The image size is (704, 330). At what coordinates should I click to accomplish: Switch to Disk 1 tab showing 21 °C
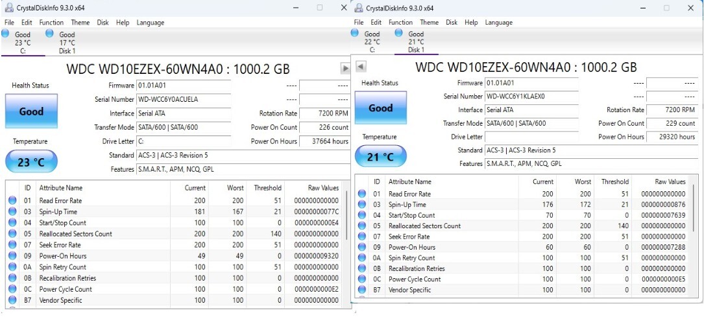click(416, 41)
